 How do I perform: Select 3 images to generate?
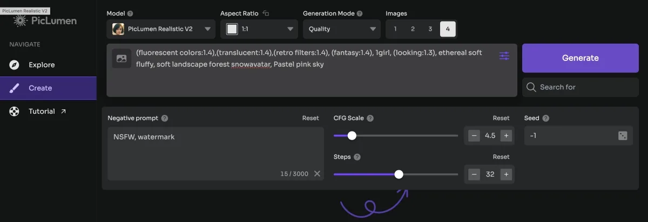point(430,29)
